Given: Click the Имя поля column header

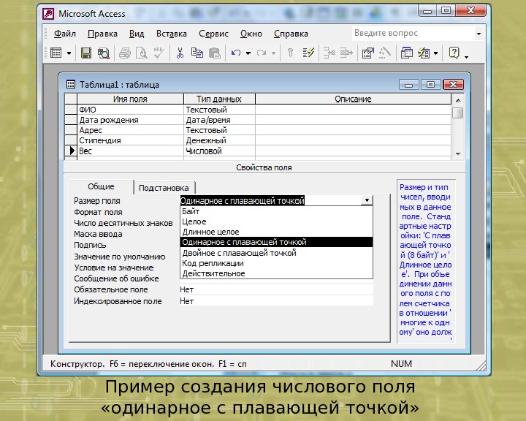Looking at the screenshot, I should 131,99.
